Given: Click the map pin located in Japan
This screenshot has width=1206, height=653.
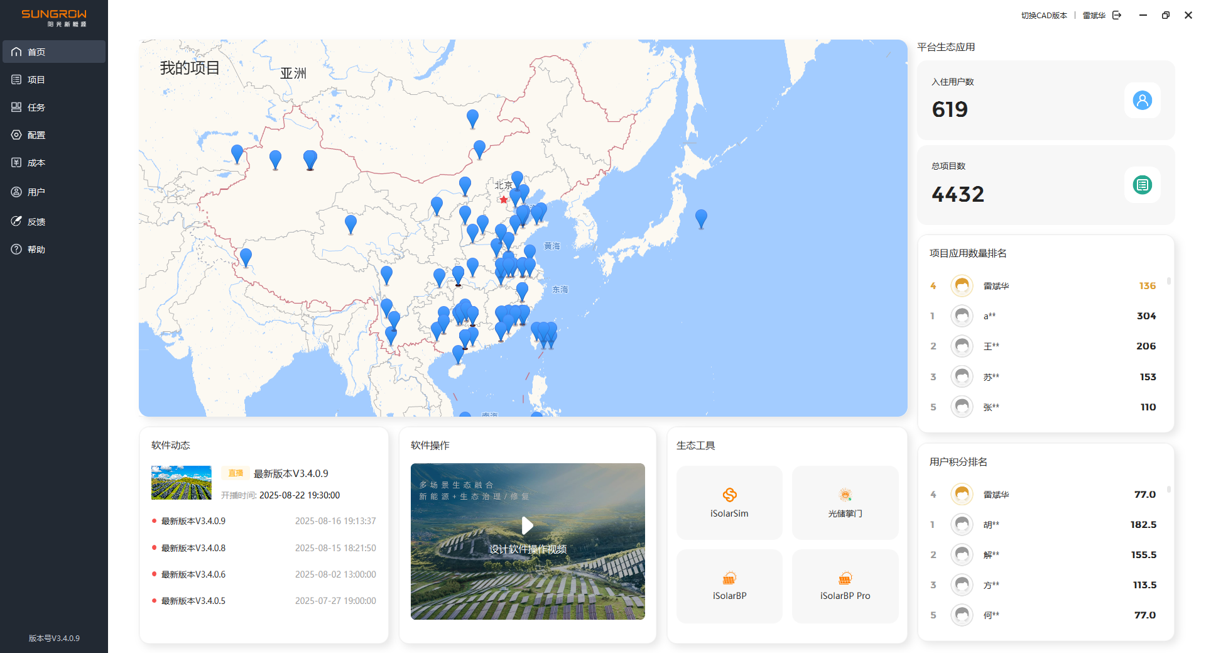Looking at the screenshot, I should (701, 217).
